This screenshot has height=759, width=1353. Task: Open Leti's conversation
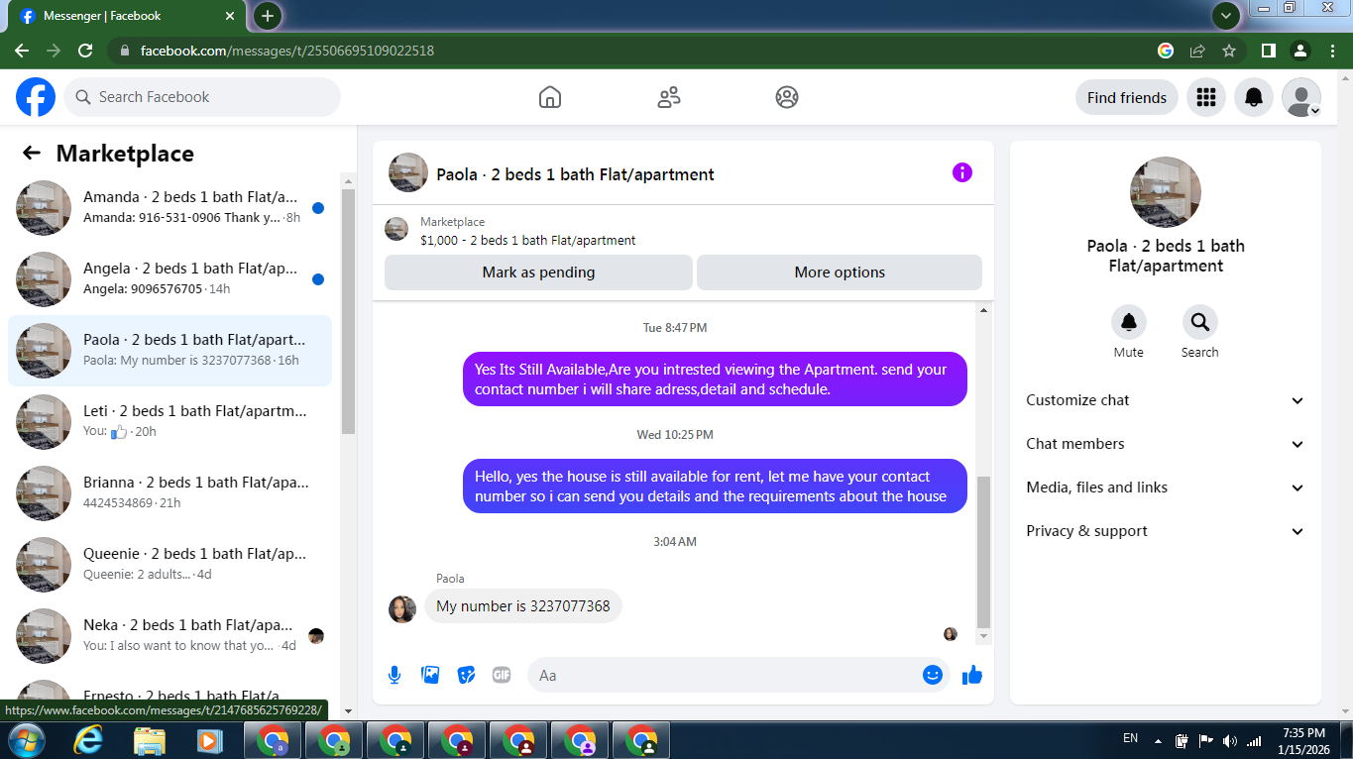[x=169, y=422]
